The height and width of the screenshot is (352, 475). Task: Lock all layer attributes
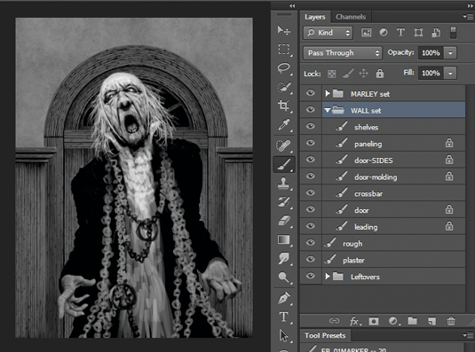point(380,74)
